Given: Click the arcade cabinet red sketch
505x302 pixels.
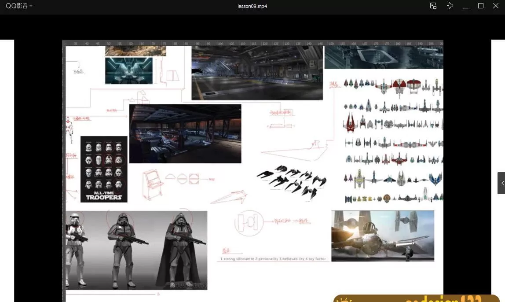Looking at the screenshot, I should point(151,186).
